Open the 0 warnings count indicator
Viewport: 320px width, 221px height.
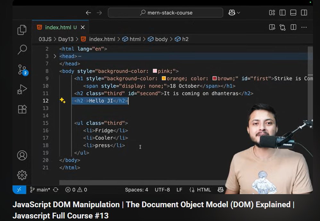[x=82, y=190]
